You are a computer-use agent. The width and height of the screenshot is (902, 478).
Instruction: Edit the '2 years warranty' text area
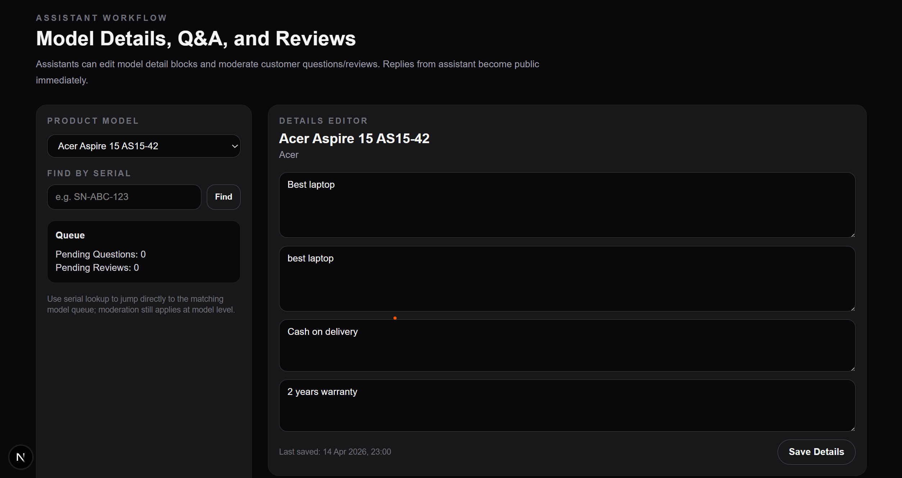pos(567,405)
